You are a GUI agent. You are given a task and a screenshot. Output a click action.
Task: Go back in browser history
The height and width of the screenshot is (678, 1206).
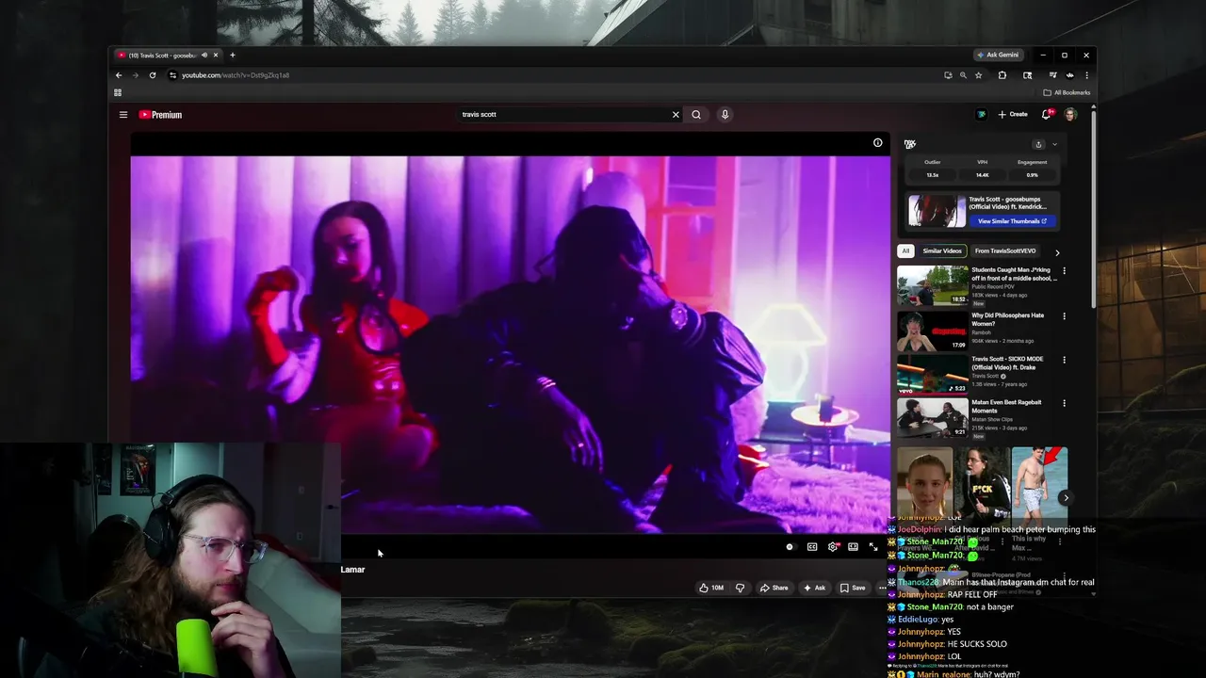click(119, 75)
